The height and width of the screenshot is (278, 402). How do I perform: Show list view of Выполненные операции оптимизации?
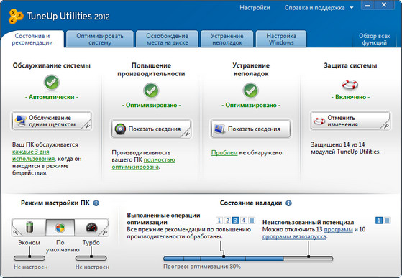click(x=252, y=220)
